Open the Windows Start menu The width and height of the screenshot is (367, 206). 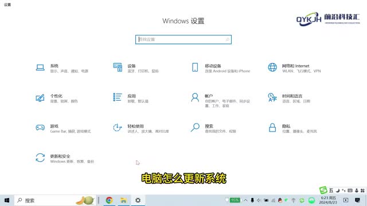click(7, 200)
